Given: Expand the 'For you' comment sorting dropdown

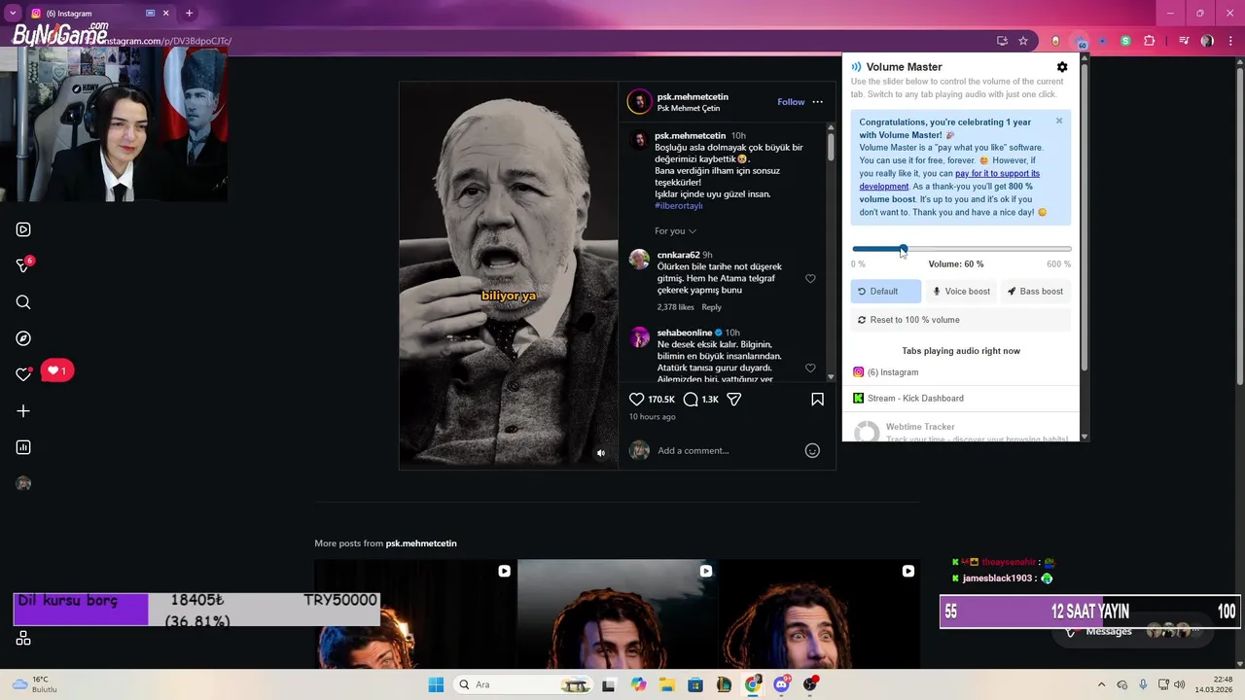Looking at the screenshot, I should (675, 231).
